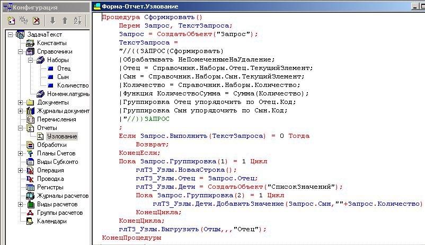Select Перечисления in the tree
This screenshot has width=425, height=245.
coord(56,119)
